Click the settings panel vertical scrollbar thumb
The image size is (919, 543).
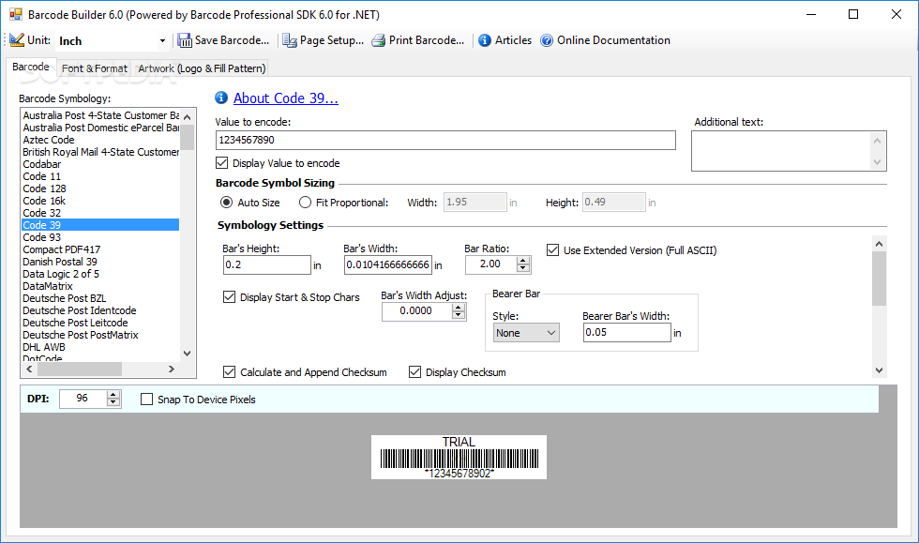coord(879,278)
